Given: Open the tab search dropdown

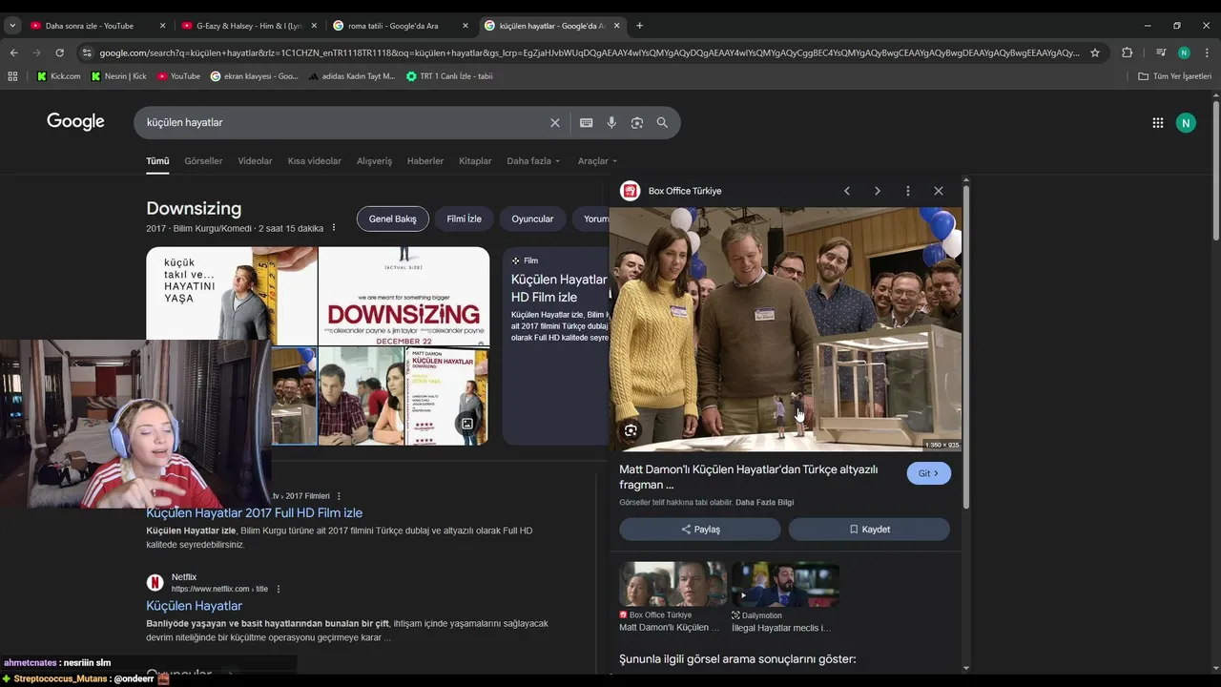Looking at the screenshot, I should (12, 26).
